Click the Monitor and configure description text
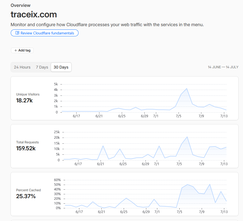The image size is (243, 221). (x=107, y=24)
